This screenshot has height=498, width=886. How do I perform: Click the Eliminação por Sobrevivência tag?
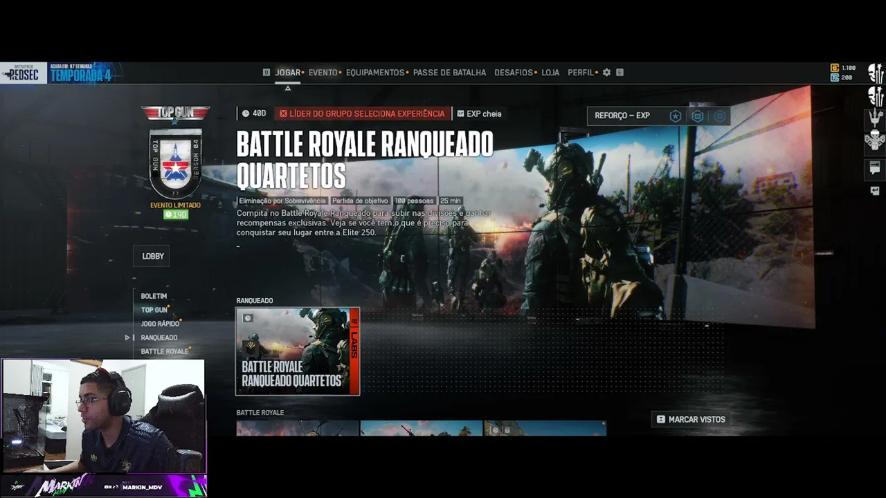[282, 201]
